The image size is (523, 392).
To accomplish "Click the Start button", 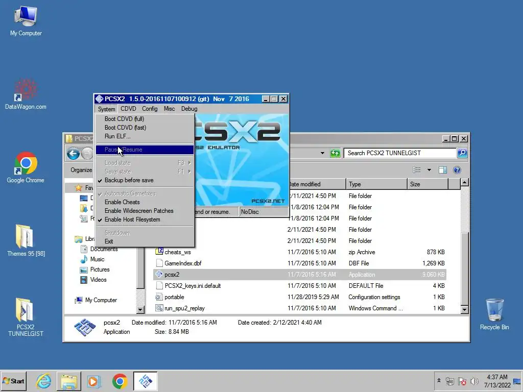I will tap(14, 381).
